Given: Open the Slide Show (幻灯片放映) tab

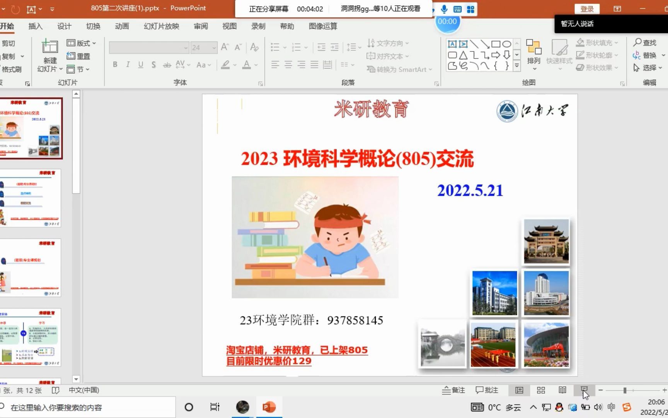Looking at the screenshot, I should [x=162, y=26].
